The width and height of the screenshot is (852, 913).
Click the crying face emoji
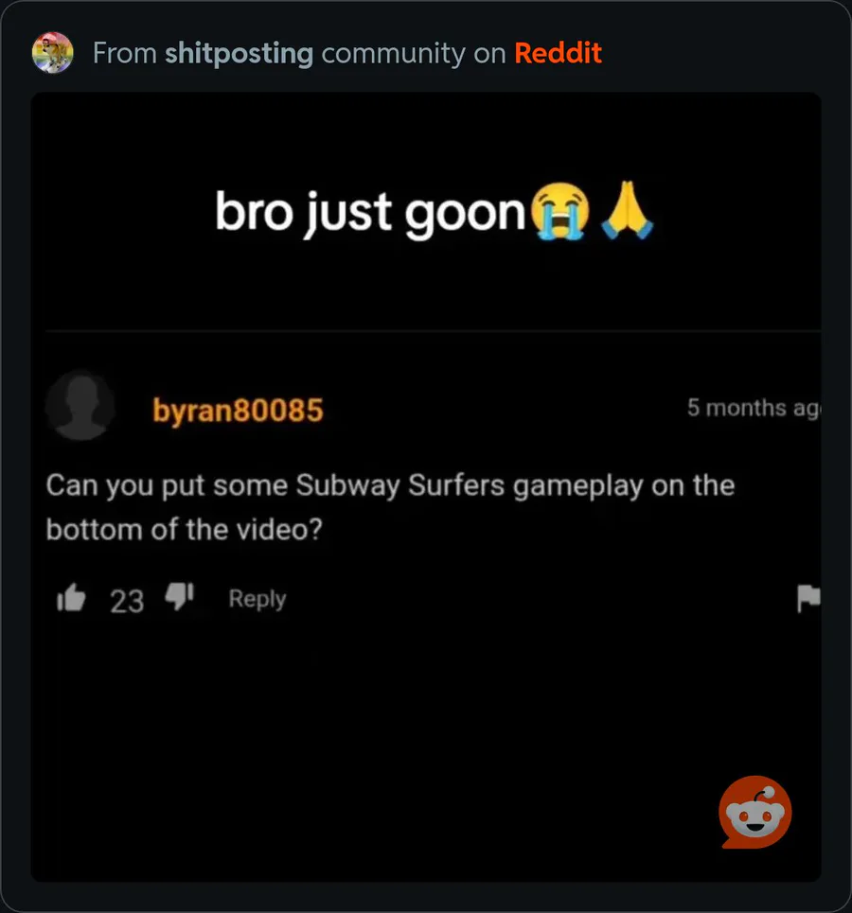click(x=560, y=211)
